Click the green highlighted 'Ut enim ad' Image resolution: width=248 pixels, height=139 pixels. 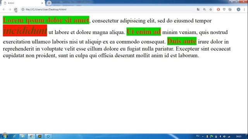(x=144, y=32)
